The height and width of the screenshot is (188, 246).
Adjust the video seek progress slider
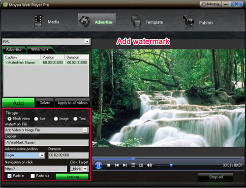pyautogui.click(x=133, y=159)
